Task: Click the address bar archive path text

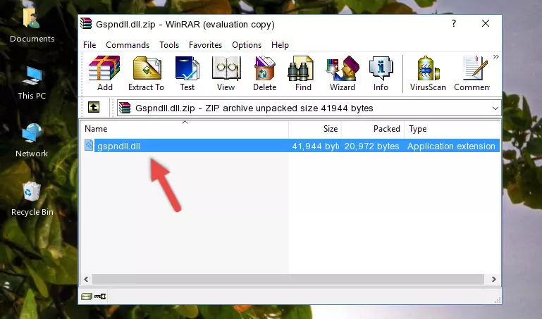Action: pyautogui.click(x=254, y=108)
